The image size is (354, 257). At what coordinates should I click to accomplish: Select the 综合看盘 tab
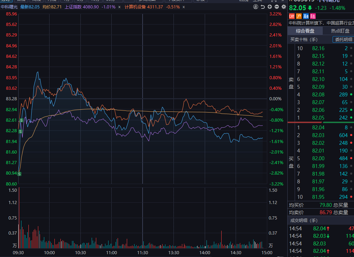pos(305,31)
